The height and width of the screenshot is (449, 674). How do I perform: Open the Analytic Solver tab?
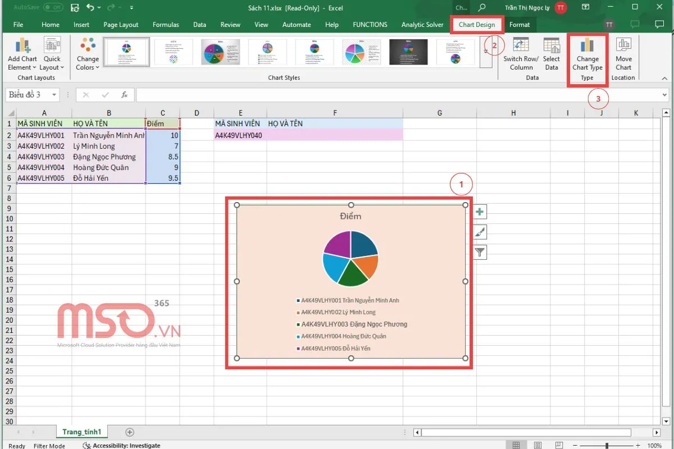pos(422,25)
